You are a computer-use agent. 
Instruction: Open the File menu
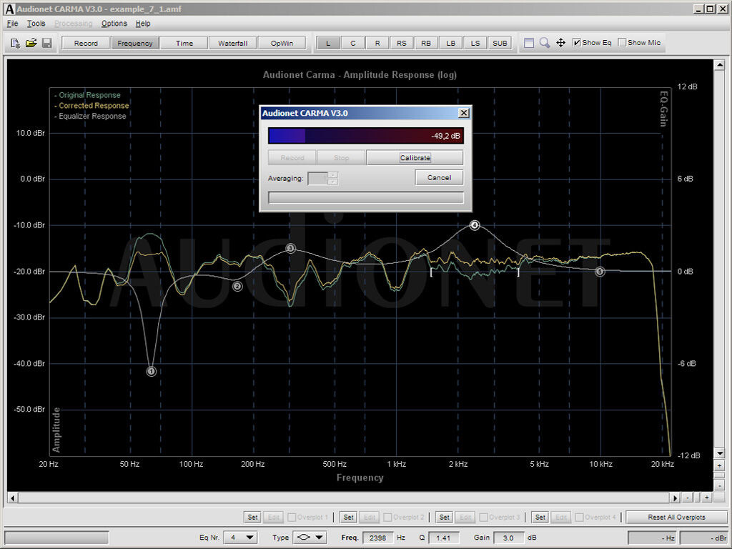click(13, 24)
